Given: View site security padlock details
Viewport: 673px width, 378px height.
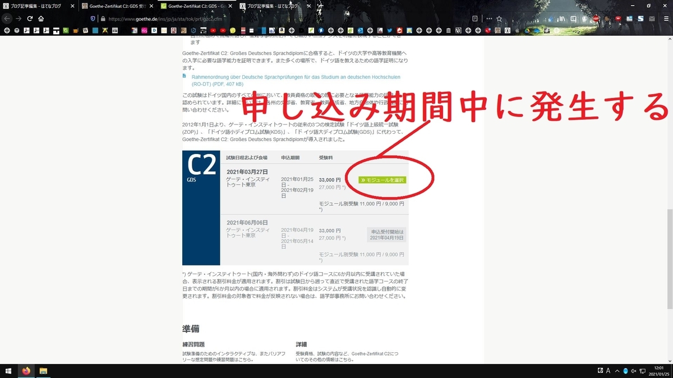Looking at the screenshot, I should [x=103, y=18].
